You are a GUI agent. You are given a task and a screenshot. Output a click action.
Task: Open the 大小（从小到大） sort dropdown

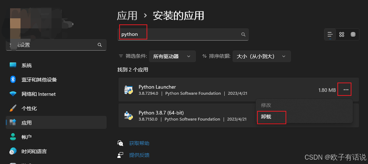click(262, 56)
